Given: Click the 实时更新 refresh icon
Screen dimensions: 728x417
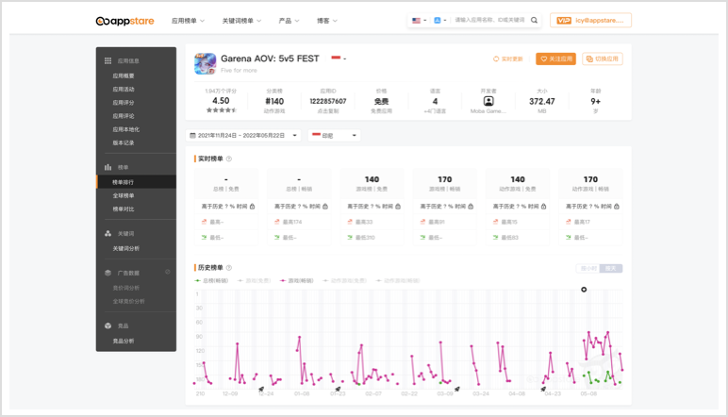Looking at the screenshot, I should click(x=497, y=58).
